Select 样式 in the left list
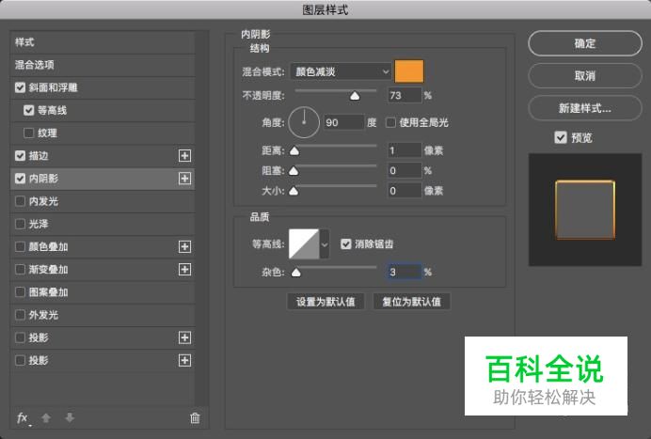Viewport: 651px width, 439px height. point(103,42)
